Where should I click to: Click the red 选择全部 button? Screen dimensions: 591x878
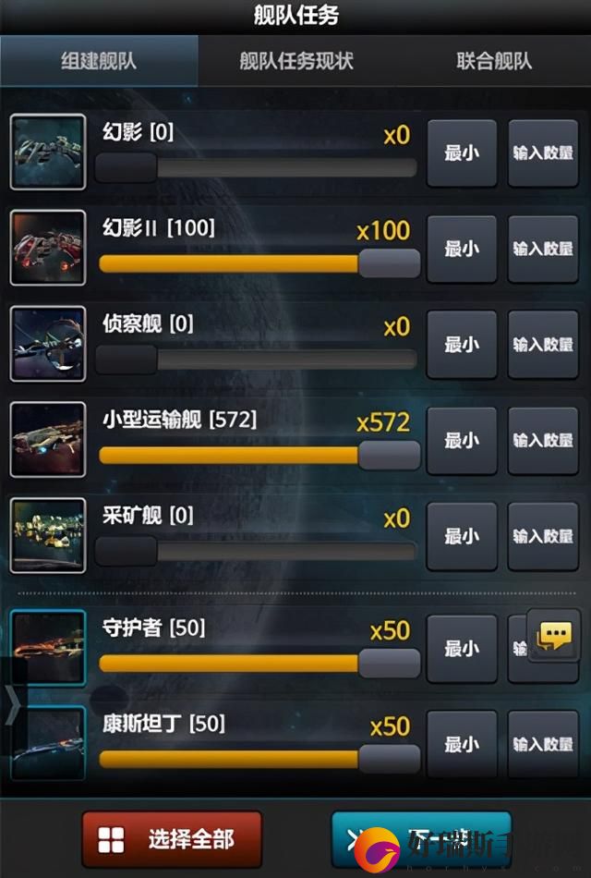[x=172, y=839]
